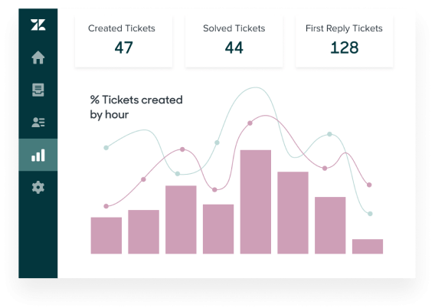Click the pink data point above tallest bar

click(250, 123)
